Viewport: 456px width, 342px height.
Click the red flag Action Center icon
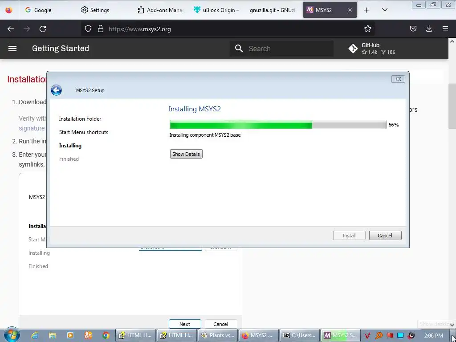click(390, 336)
